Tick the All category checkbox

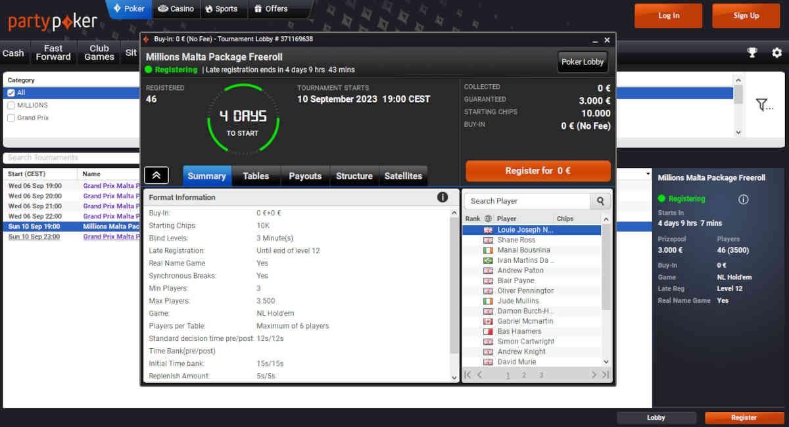[x=11, y=93]
